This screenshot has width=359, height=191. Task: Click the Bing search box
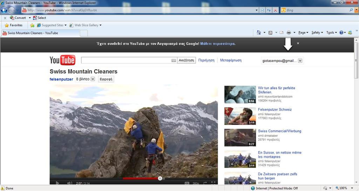(317, 10)
